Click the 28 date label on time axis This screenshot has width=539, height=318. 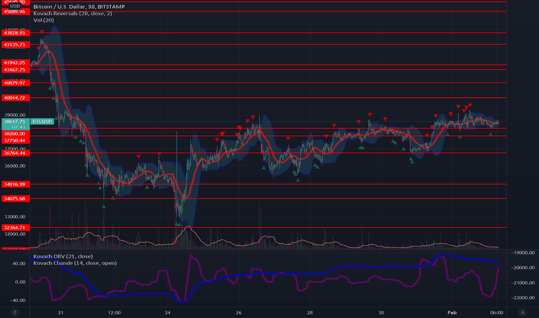point(310,312)
